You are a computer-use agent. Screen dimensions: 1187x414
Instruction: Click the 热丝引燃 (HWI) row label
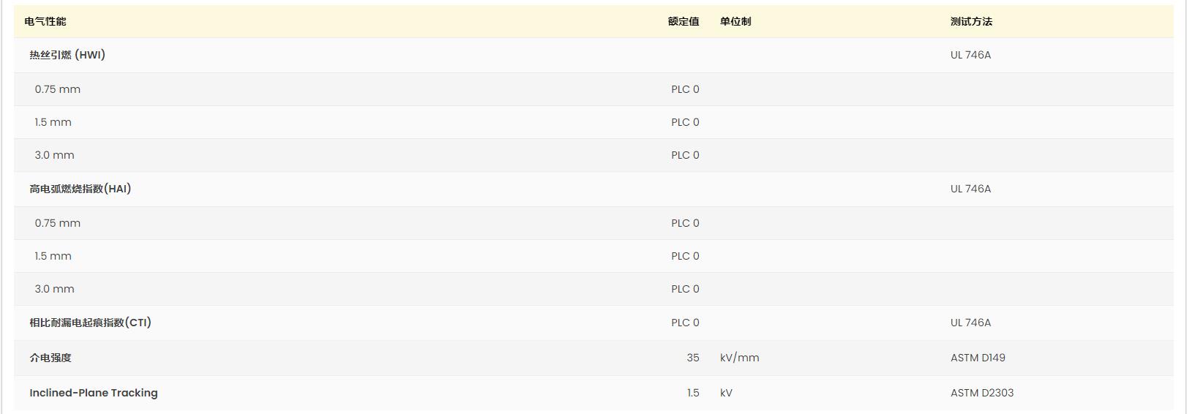tap(67, 55)
